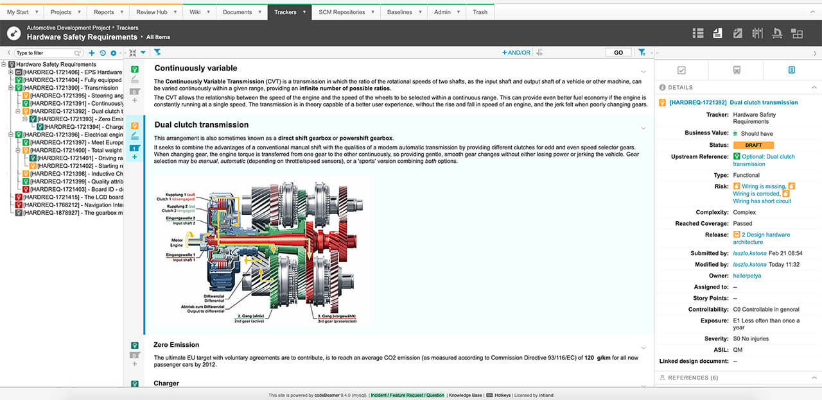
Task: Add item below Dual clutch transmission
Action: [134, 157]
